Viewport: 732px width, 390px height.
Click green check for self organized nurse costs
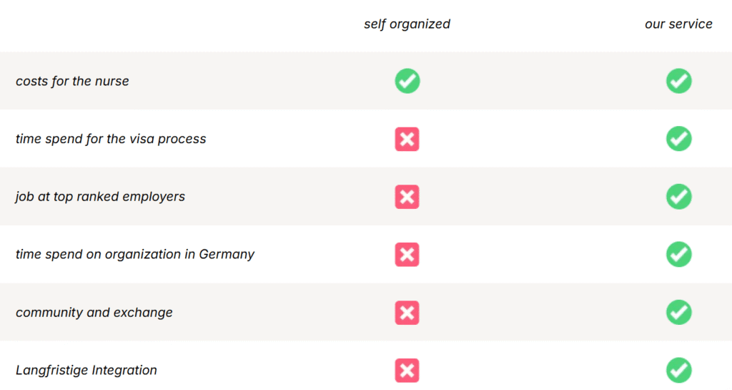pos(407,81)
